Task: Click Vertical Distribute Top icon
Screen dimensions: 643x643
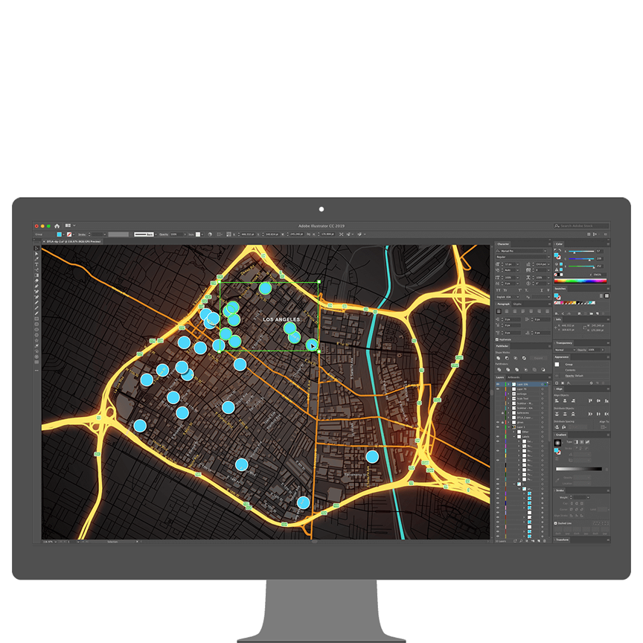Action: pyautogui.click(x=557, y=415)
